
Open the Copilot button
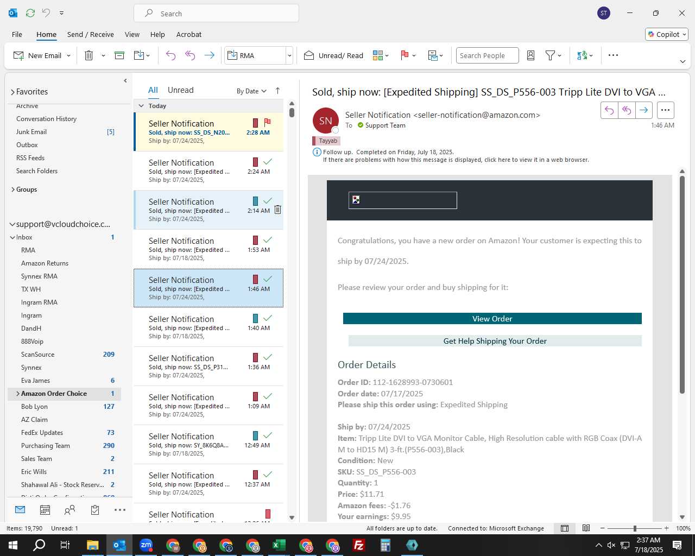tap(667, 34)
